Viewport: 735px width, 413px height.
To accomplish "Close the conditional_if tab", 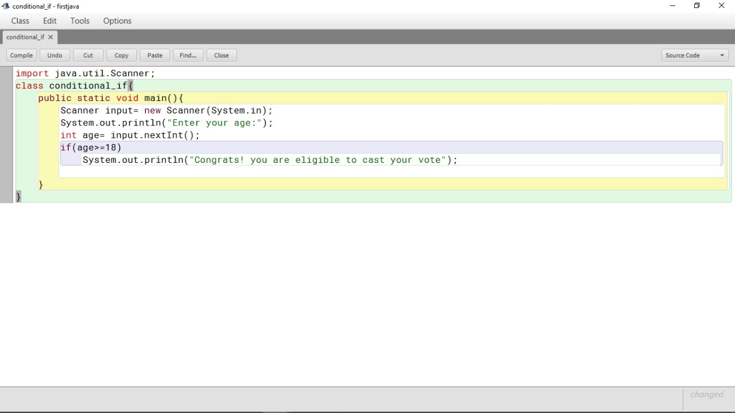I will point(49,37).
